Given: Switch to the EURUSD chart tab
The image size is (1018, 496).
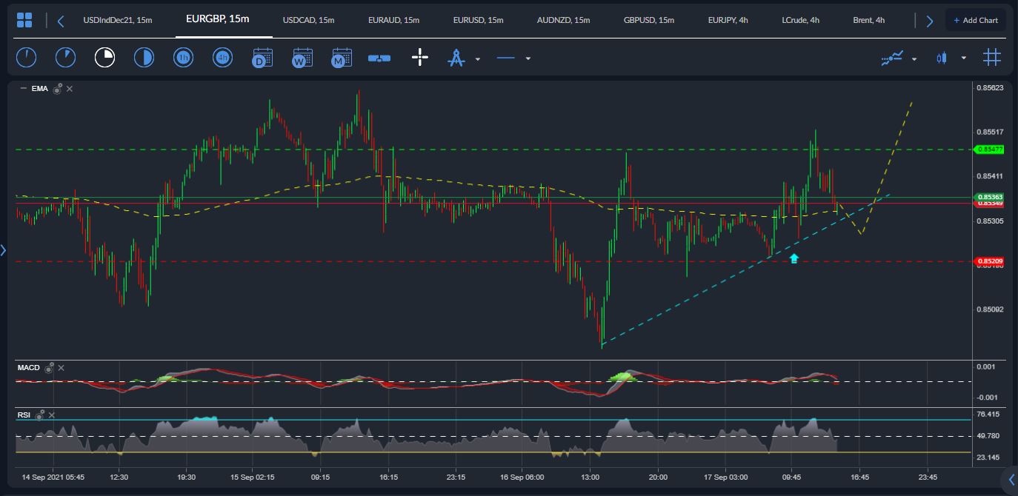Looking at the screenshot, I should (x=478, y=20).
